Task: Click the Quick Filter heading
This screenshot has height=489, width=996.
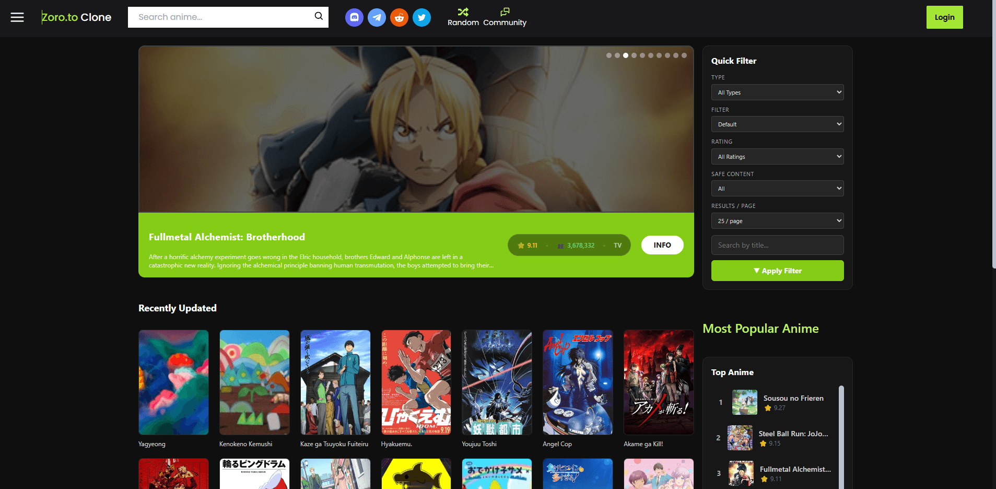Action: click(734, 61)
